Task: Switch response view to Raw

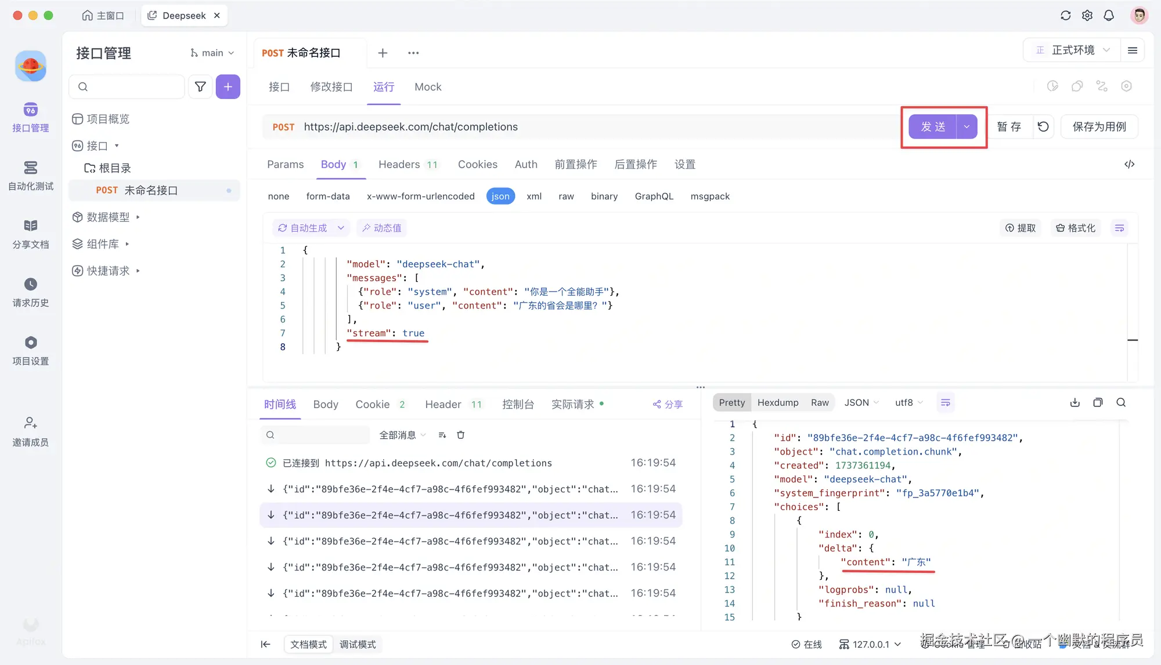Action: (x=820, y=402)
